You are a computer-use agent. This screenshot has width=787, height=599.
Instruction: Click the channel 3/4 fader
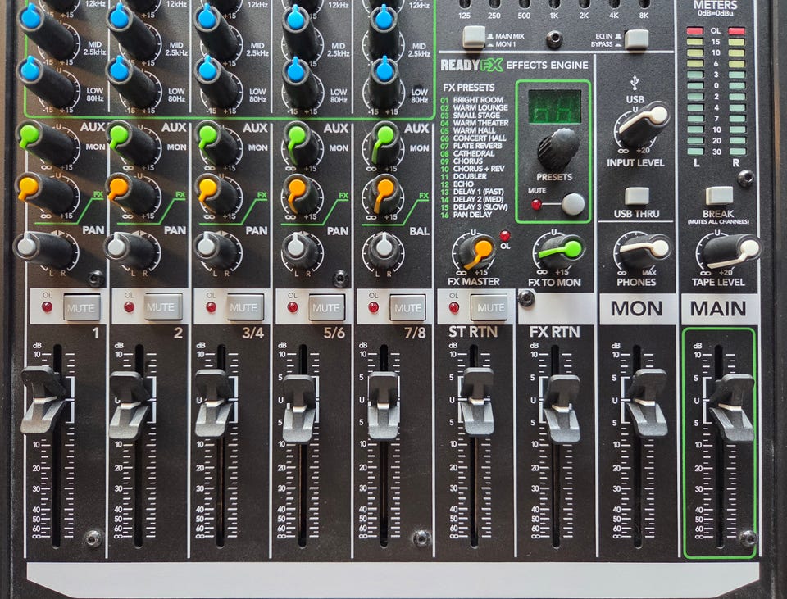click(x=214, y=403)
